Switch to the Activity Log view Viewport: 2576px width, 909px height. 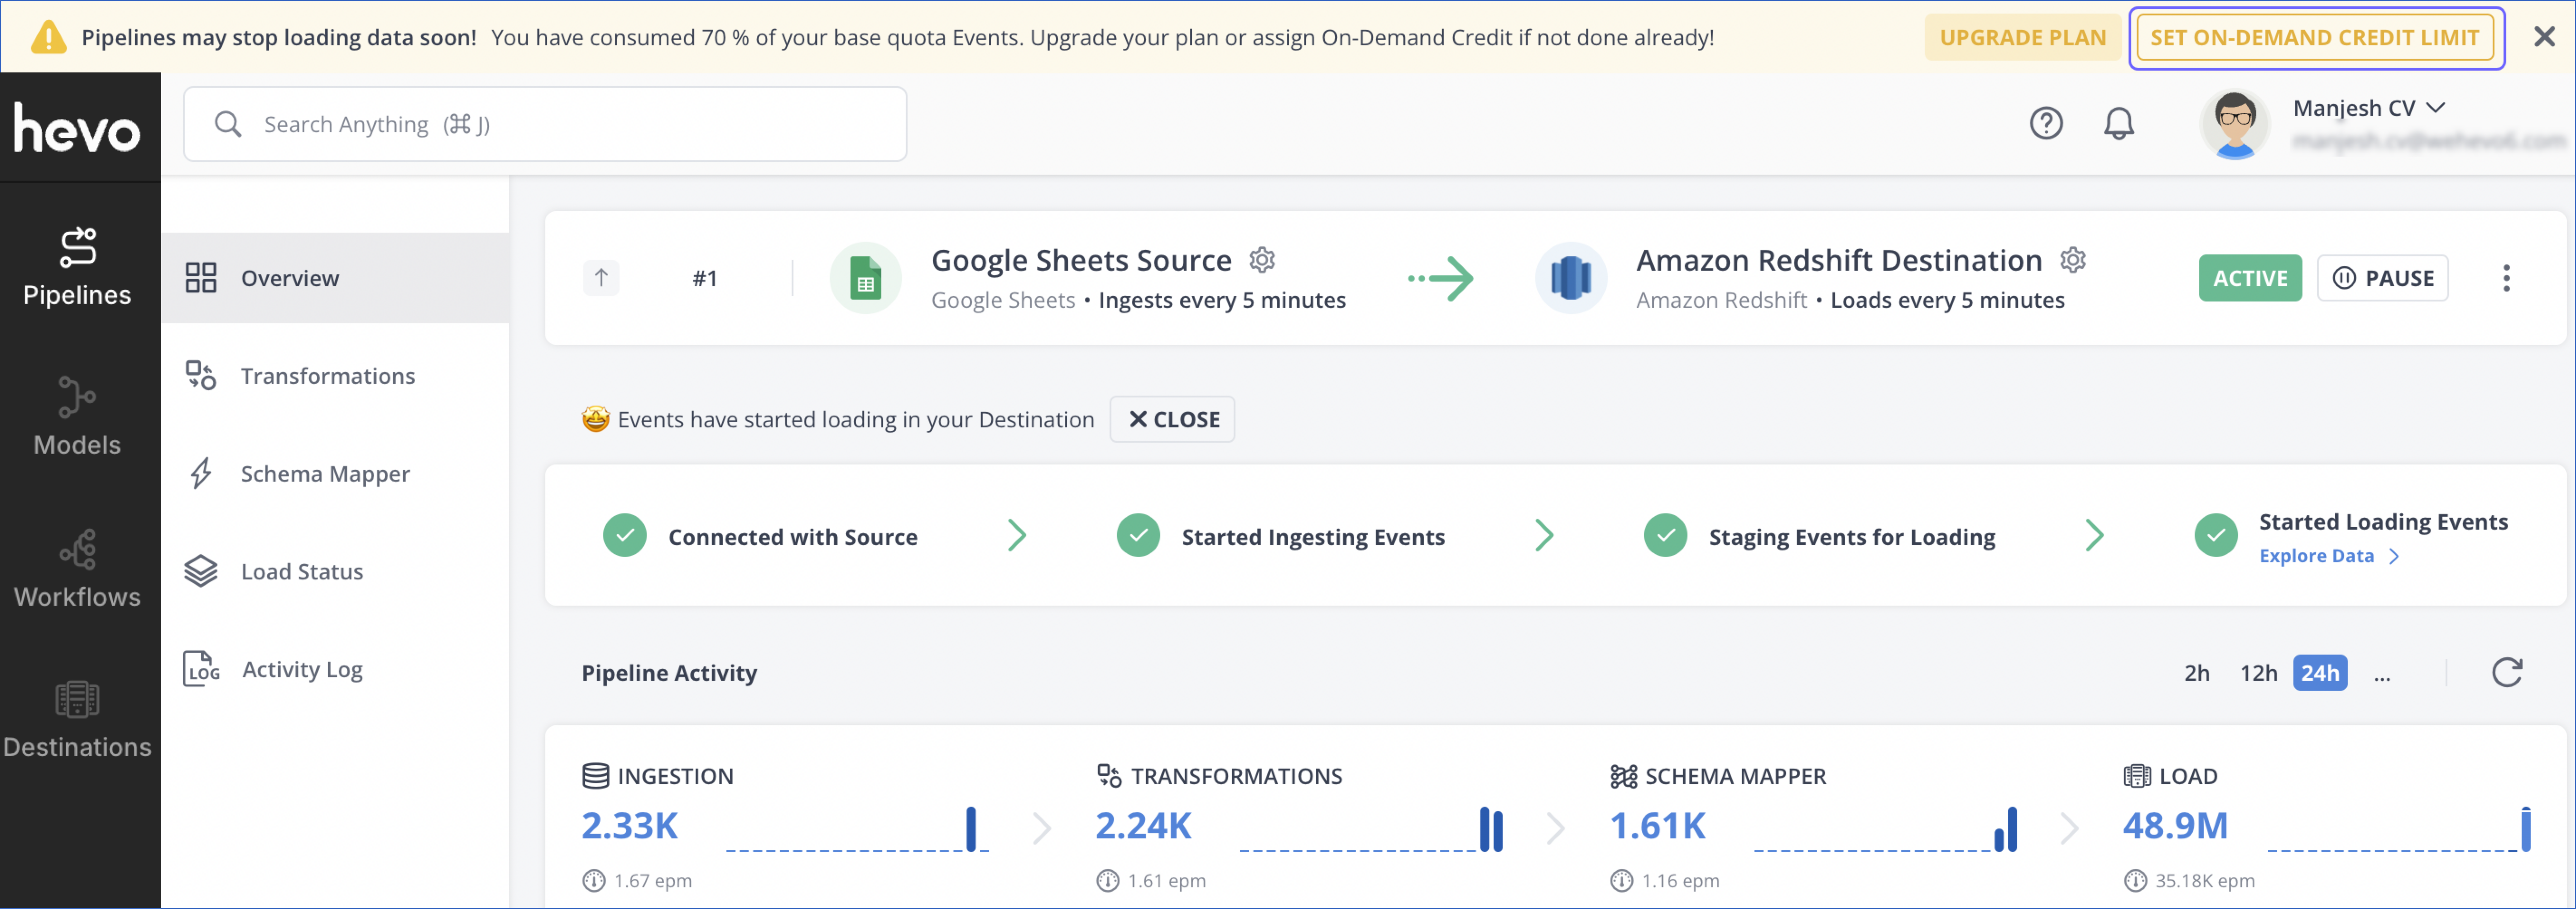pyautogui.click(x=301, y=669)
